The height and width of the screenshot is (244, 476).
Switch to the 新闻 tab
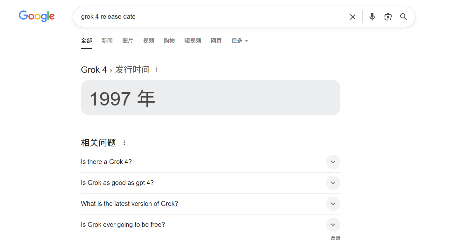pyautogui.click(x=107, y=41)
